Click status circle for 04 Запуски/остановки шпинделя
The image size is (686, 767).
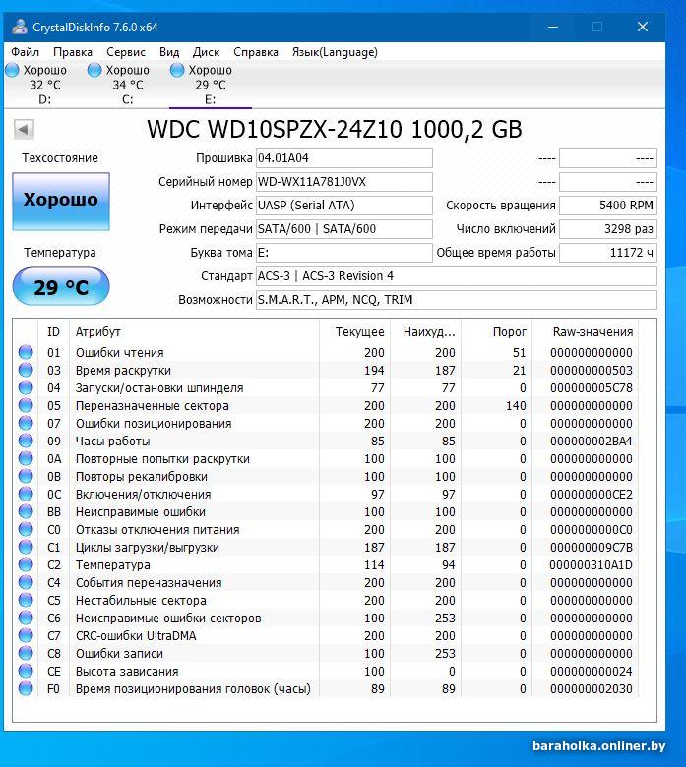[x=26, y=387]
